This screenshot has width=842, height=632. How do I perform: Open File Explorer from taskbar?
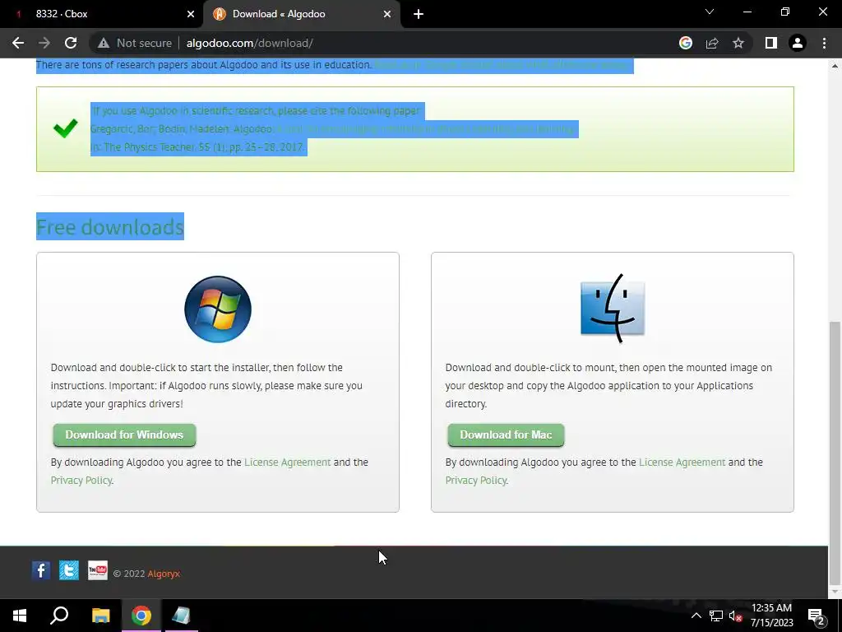pyautogui.click(x=100, y=616)
